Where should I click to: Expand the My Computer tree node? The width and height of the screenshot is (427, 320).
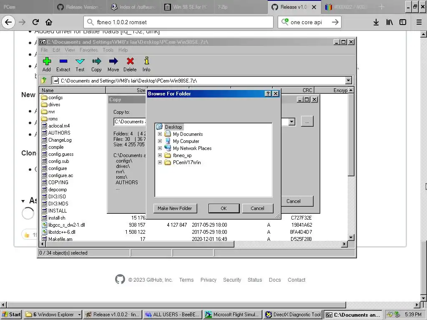[160, 141]
